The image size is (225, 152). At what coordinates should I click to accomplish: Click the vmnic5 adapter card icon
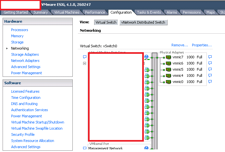[x=169, y=70]
